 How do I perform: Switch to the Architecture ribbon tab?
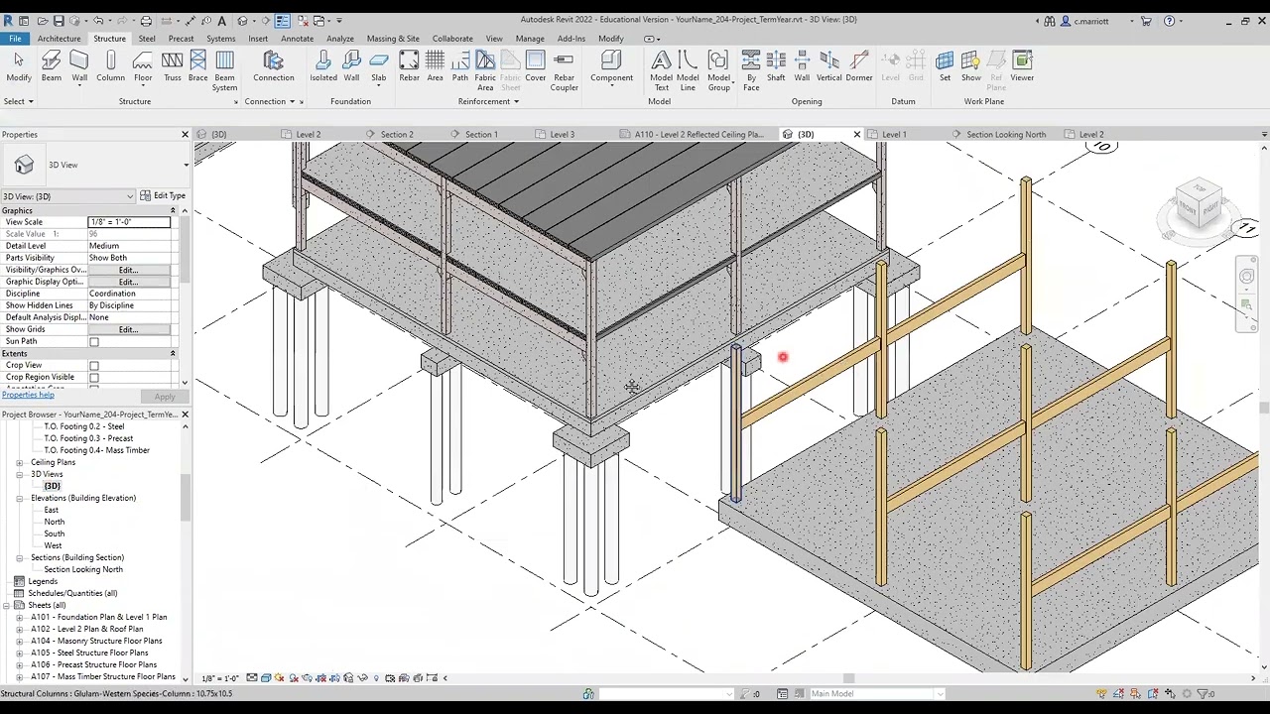[59, 39]
